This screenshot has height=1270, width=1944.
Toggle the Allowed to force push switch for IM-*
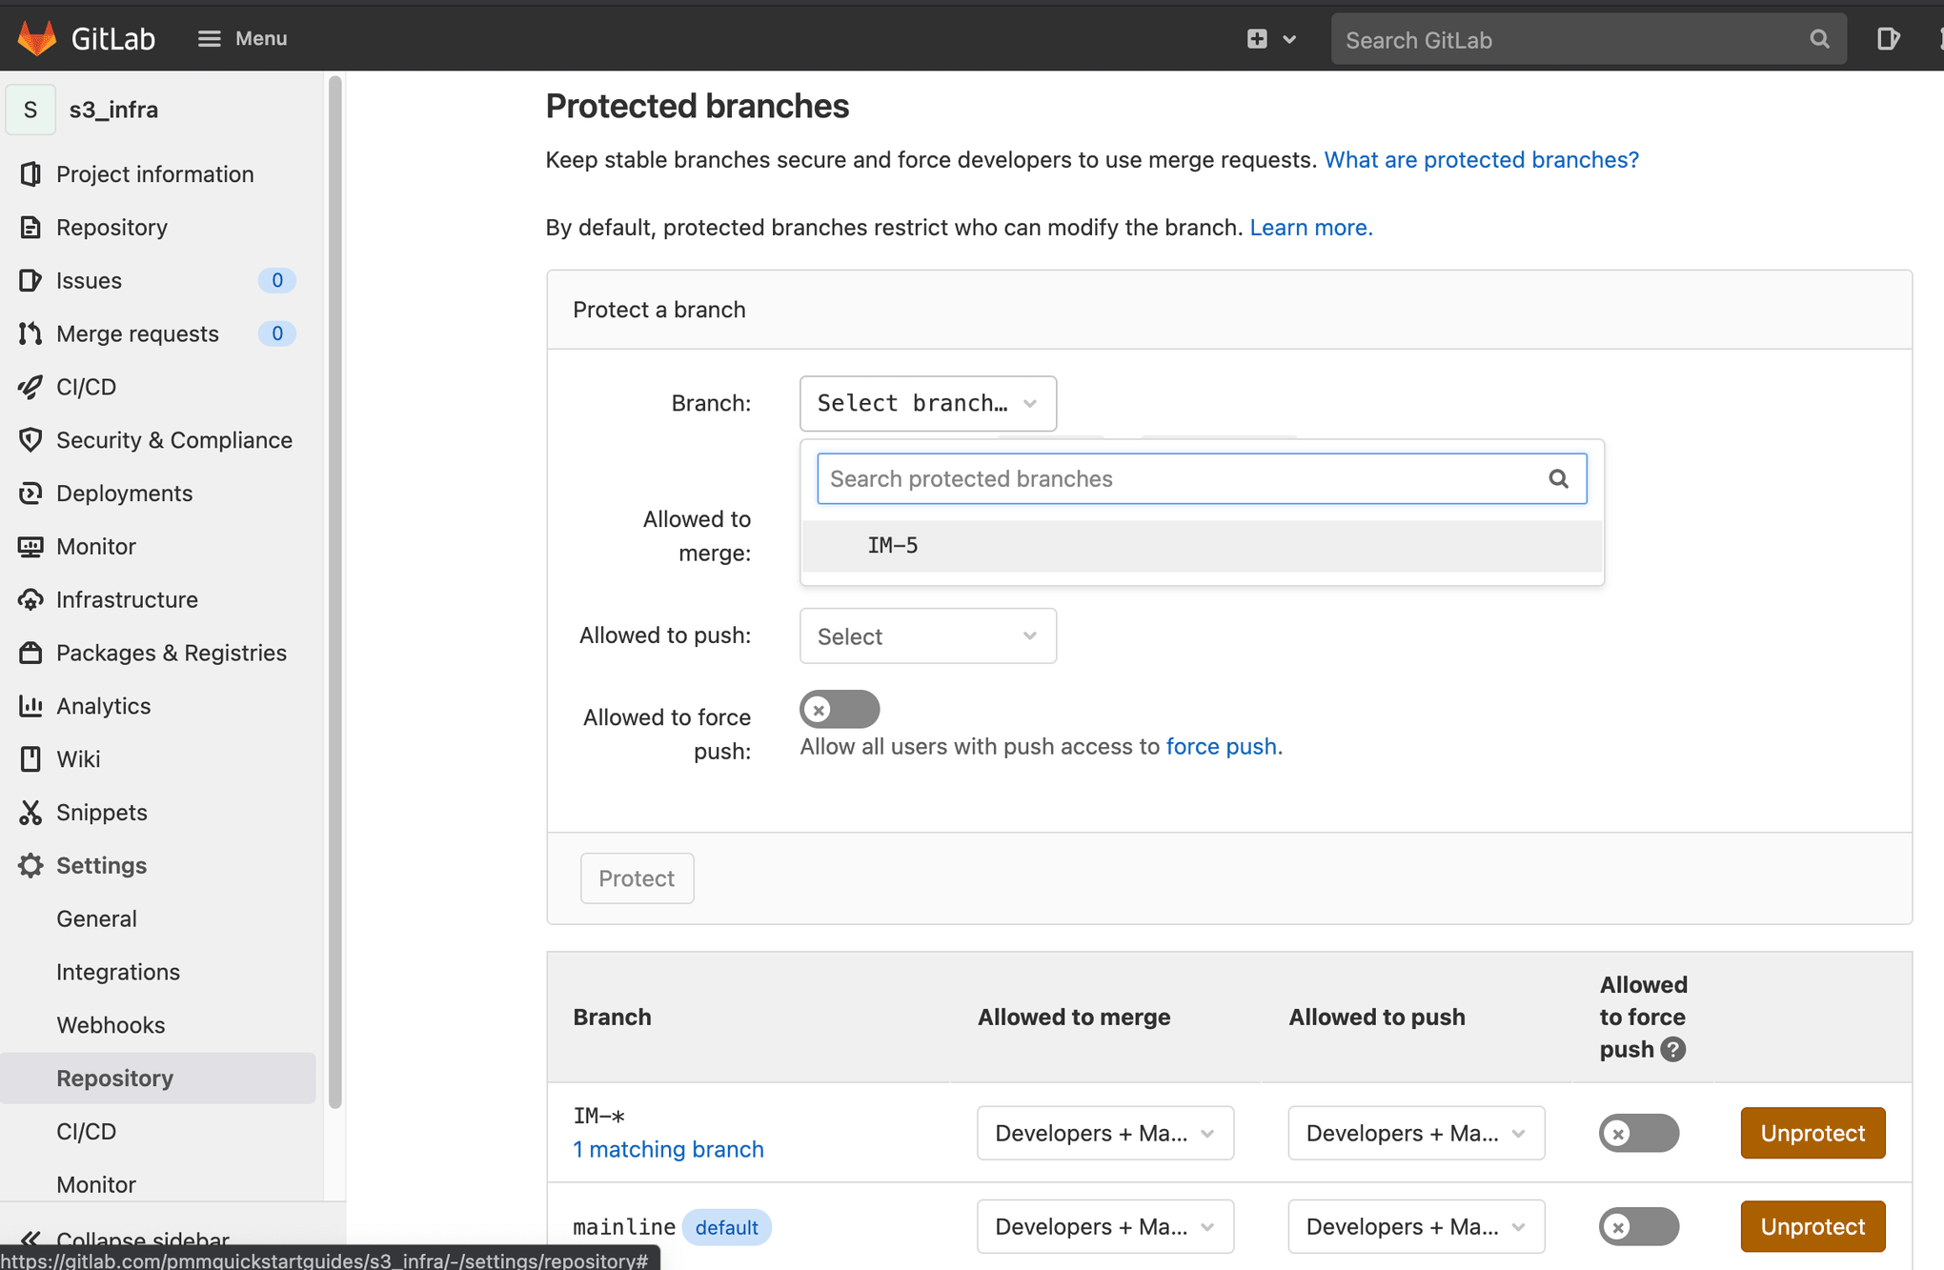pos(1639,1131)
